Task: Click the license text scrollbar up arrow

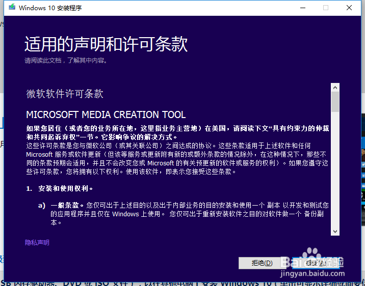Action: pyautogui.click(x=335, y=88)
